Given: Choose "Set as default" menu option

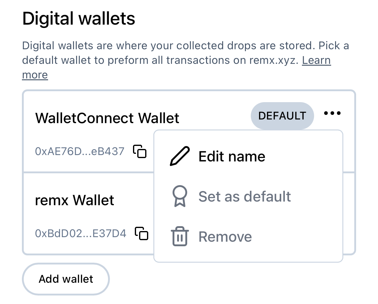Looking at the screenshot, I should (244, 197).
